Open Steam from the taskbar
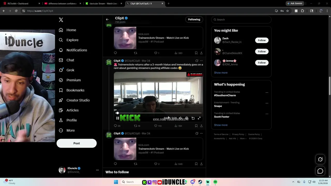This screenshot has width=331, height=186. pyautogui.click(x=200, y=182)
